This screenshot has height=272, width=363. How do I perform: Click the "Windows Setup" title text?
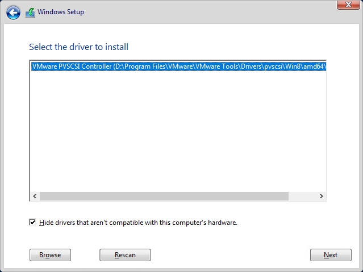coord(61,12)
